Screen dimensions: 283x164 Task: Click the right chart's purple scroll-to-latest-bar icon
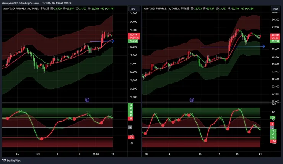pyautogui.click(x=192, y=100)
